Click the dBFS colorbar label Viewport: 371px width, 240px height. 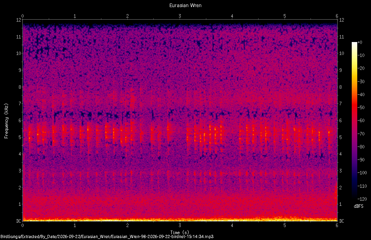click(358, 206)
